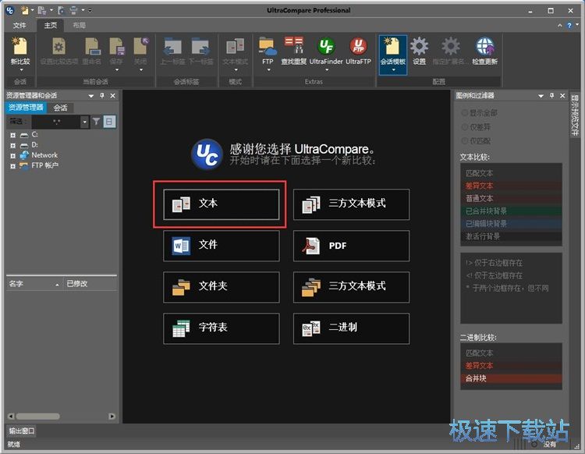Go to previous tab with 上一标签 icon
The height and width of the screenshot is (454, 585).
click(x=172, y=47)
